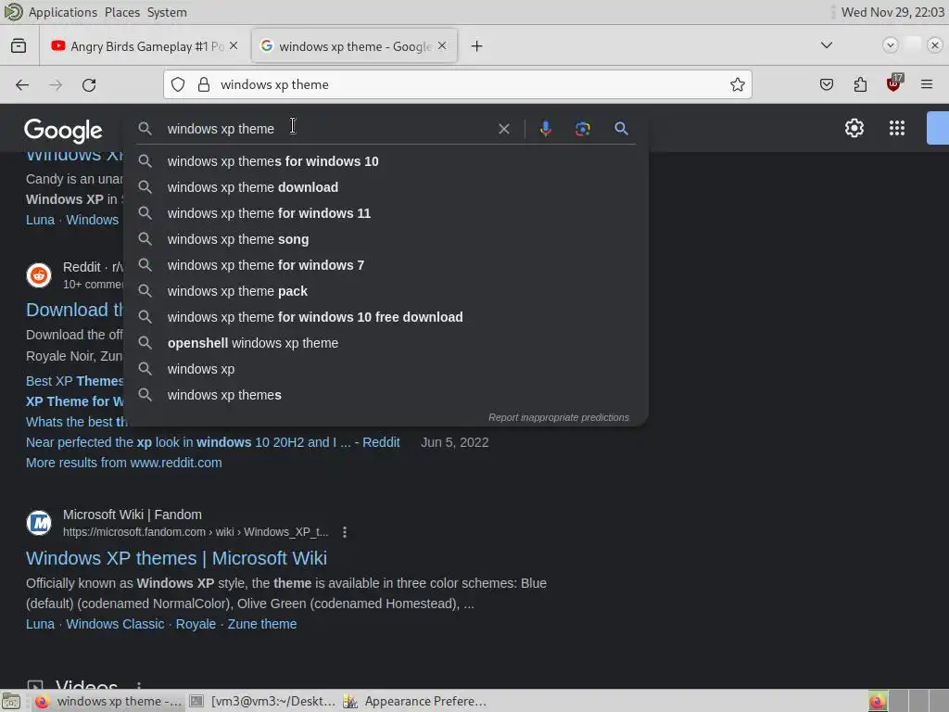This screenshot has height=712, width=949.
Task: Select suggestion windows xp theme for windows 11
Action: (386, 213)
